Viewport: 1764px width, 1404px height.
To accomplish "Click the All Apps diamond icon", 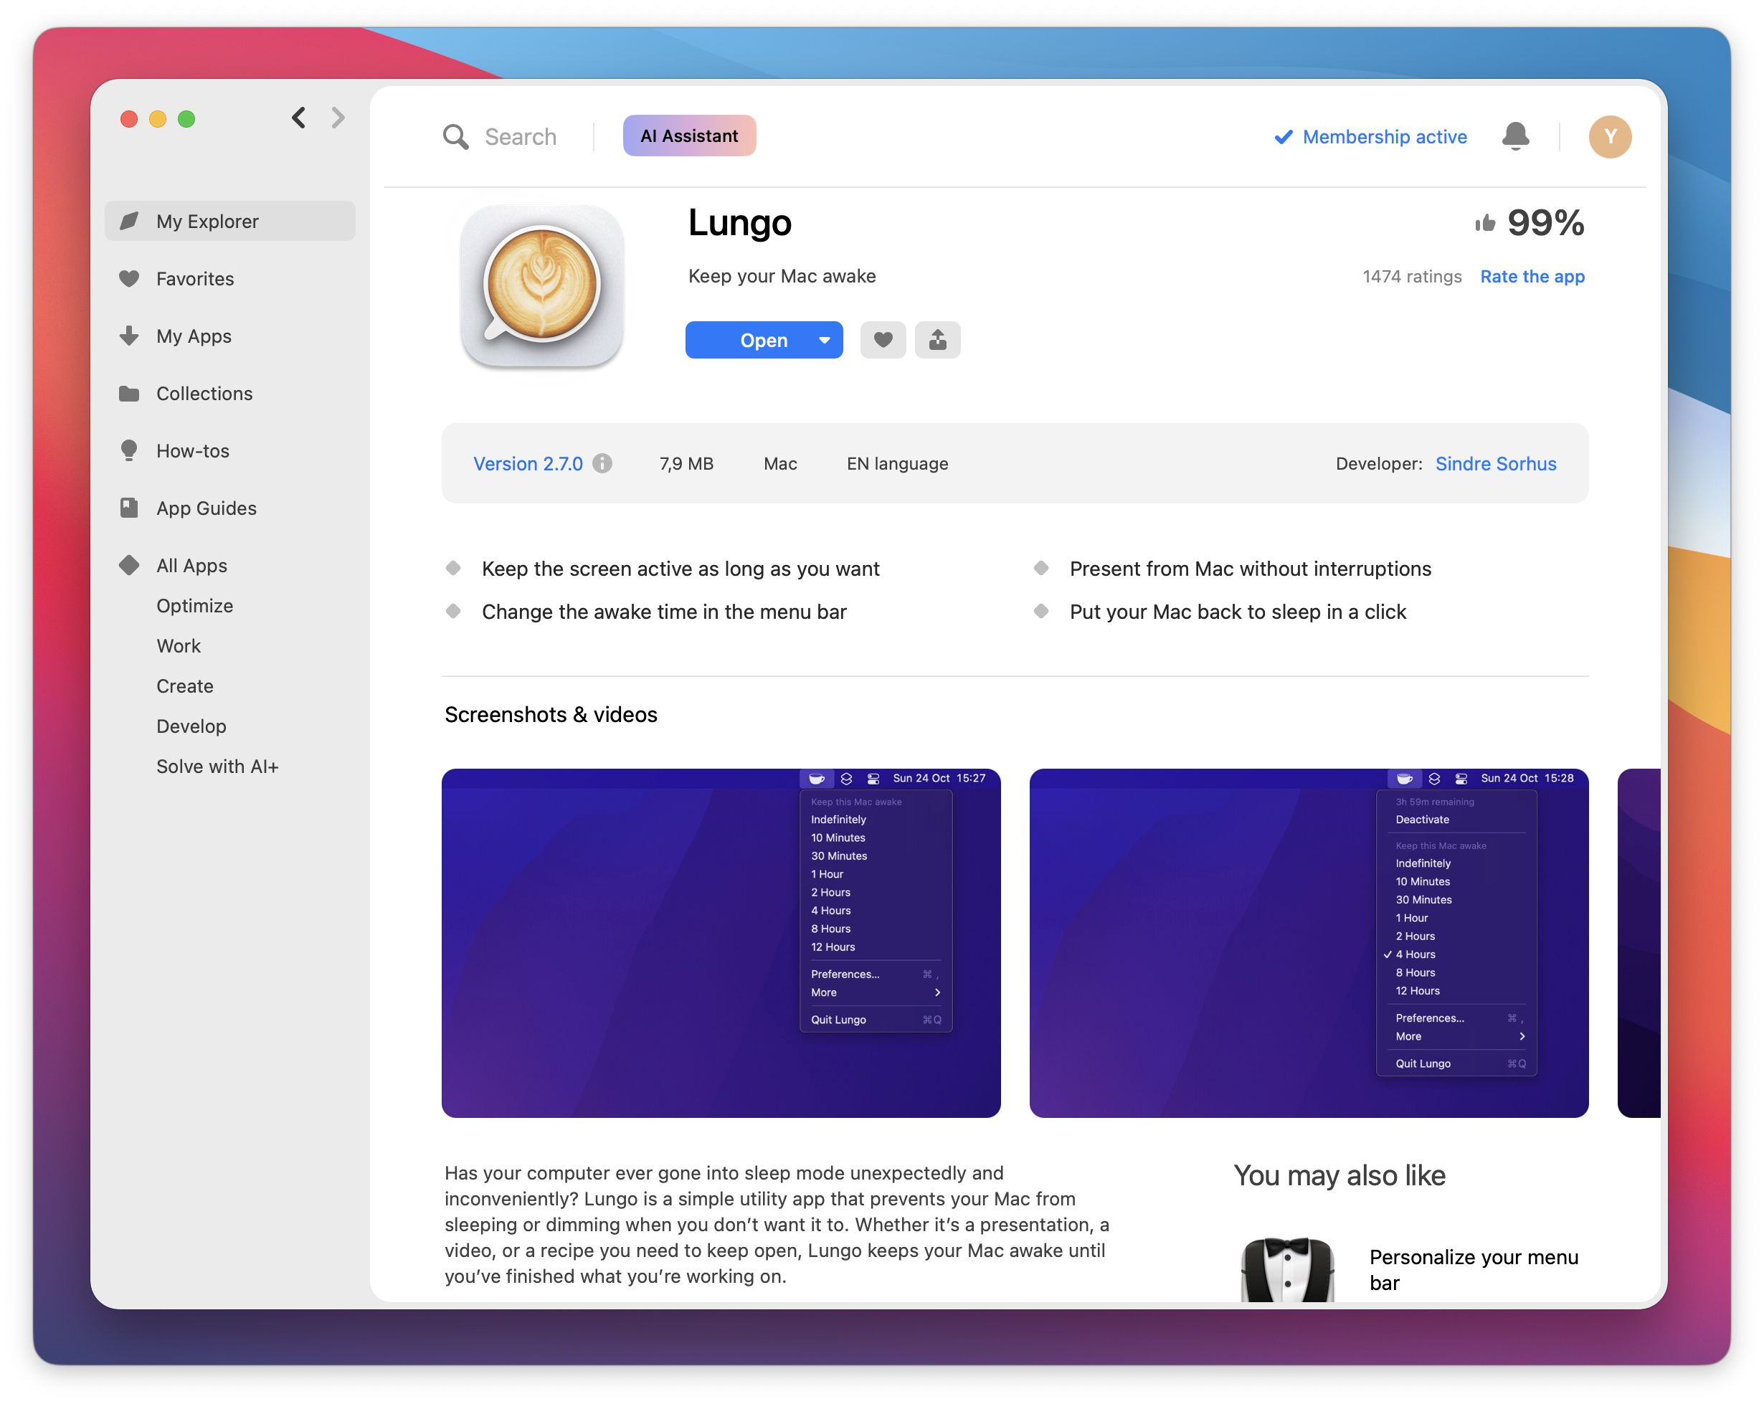I will click(x=129, y=565).
